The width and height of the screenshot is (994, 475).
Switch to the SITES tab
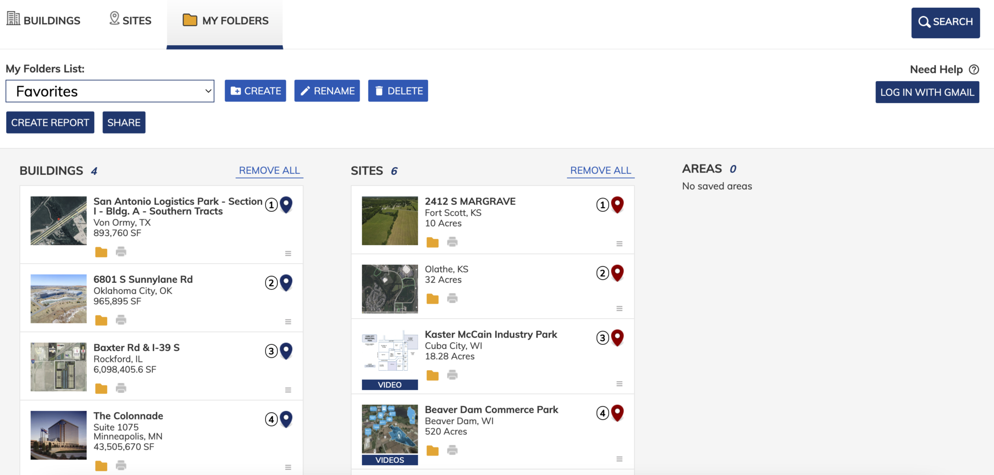click(x=130, y=20)
